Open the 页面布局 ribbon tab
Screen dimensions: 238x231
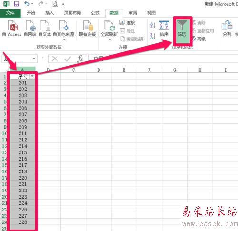click(x=72, y=13)
